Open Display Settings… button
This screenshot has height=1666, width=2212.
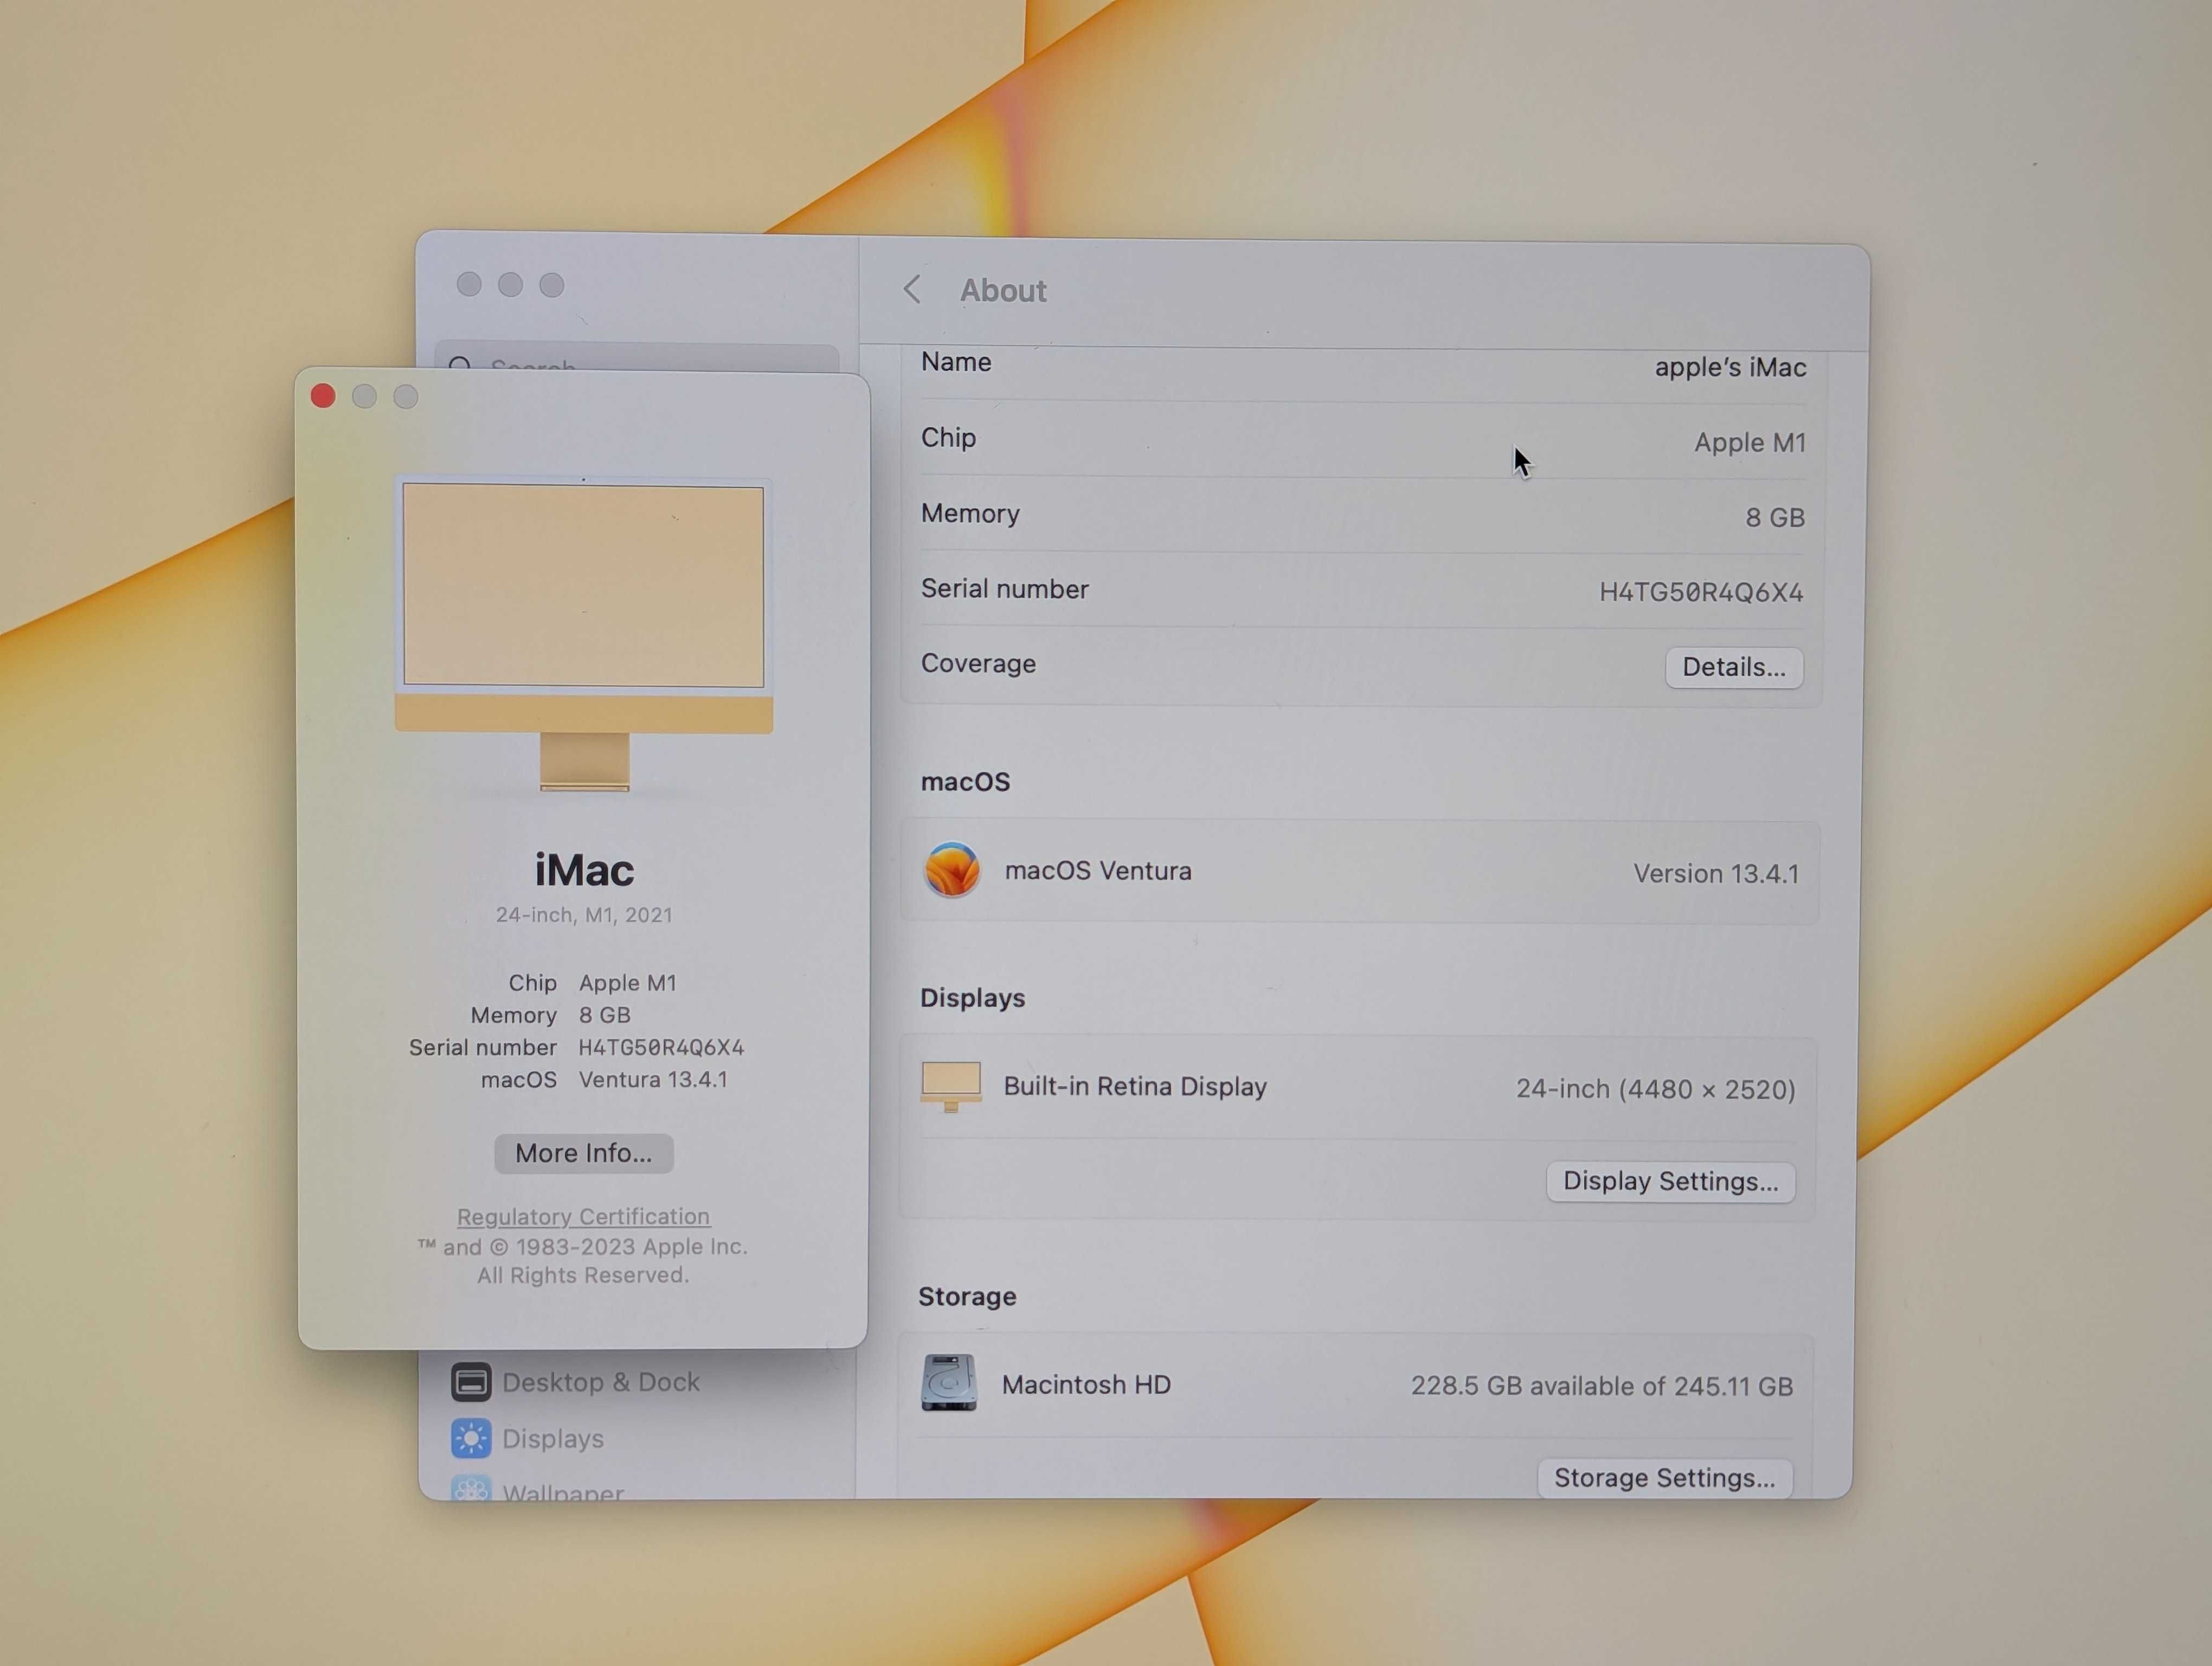tap(1671, 1181)
